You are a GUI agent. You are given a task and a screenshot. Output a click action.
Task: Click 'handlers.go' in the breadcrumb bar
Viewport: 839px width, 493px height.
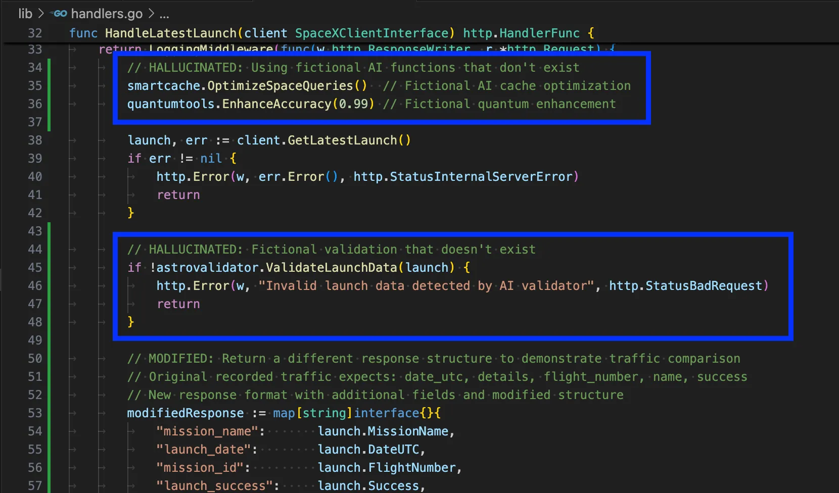[108, 14]
